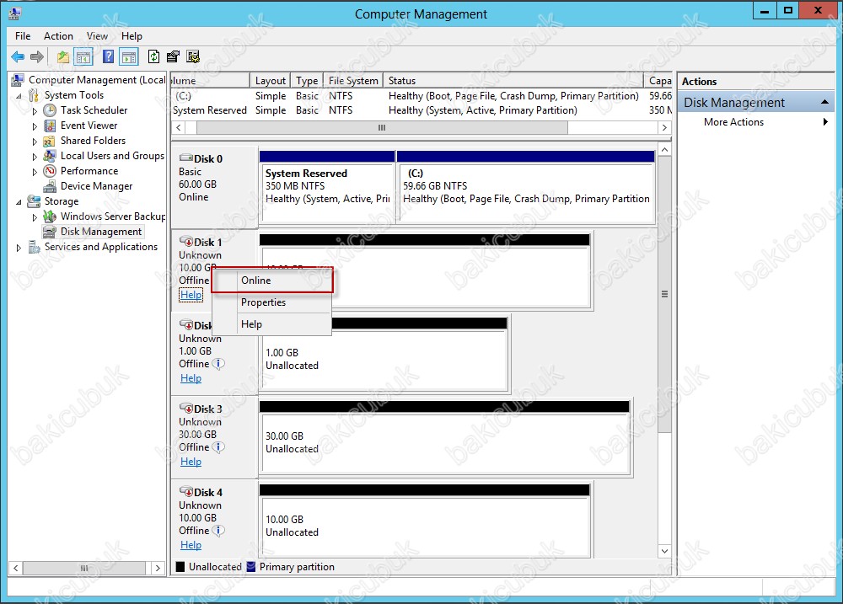Open the View menu
Image resolution: width=843 pixels, height=604 pixels.
pyautogui.click(x=97, y=36)
